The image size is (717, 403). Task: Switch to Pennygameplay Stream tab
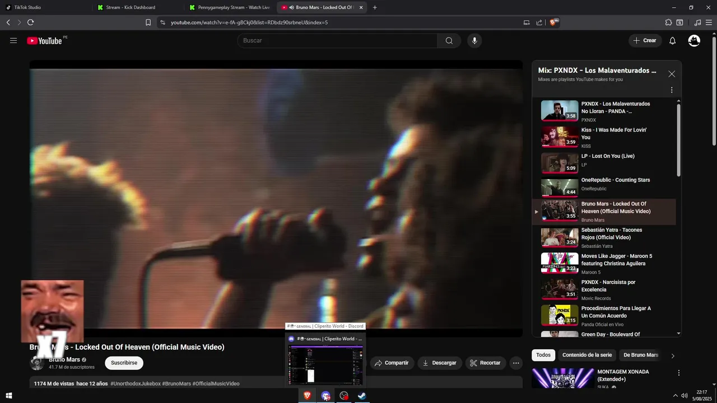pos(230,7)
